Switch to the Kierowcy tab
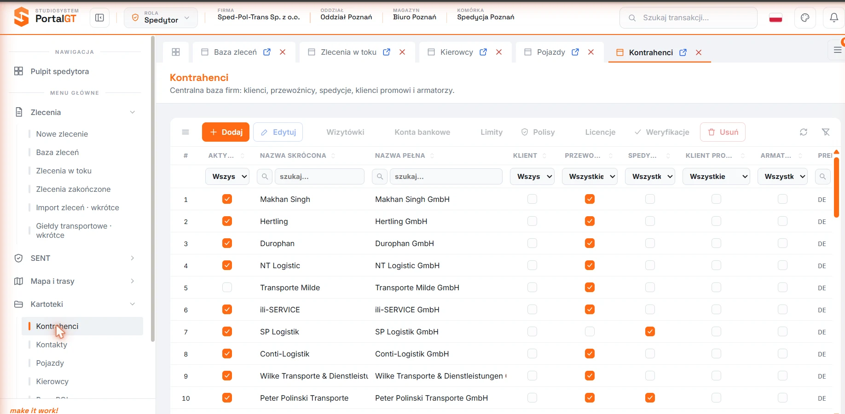Screen dimensions: 845x414 click(457, 52)
